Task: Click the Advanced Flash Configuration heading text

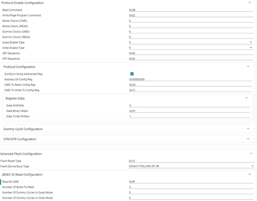Action: (21, 154)
